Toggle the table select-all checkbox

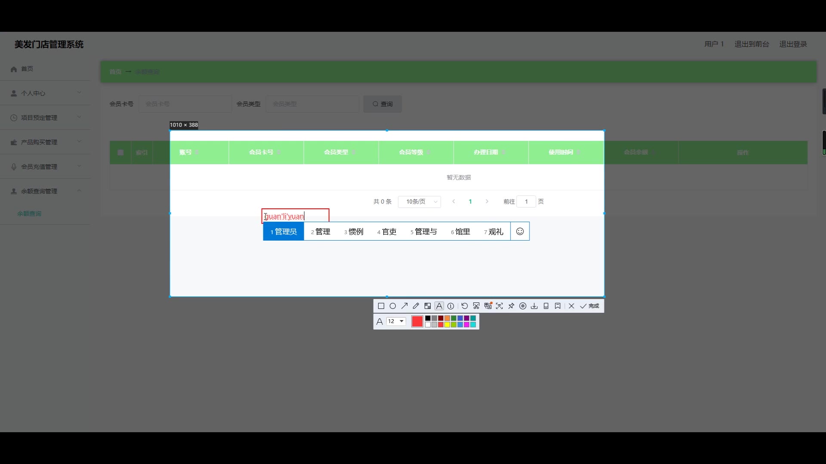120,153
